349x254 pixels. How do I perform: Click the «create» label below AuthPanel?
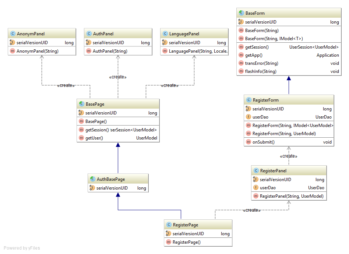coord(118,77)
